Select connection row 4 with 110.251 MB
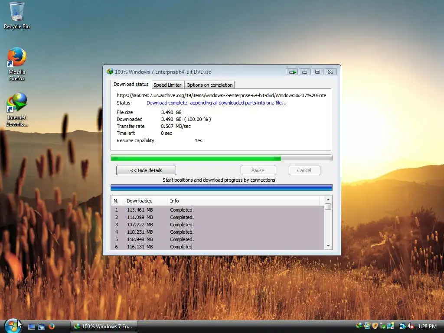The height and width of the screenshot is (333, 444). [x=218, y=232]
